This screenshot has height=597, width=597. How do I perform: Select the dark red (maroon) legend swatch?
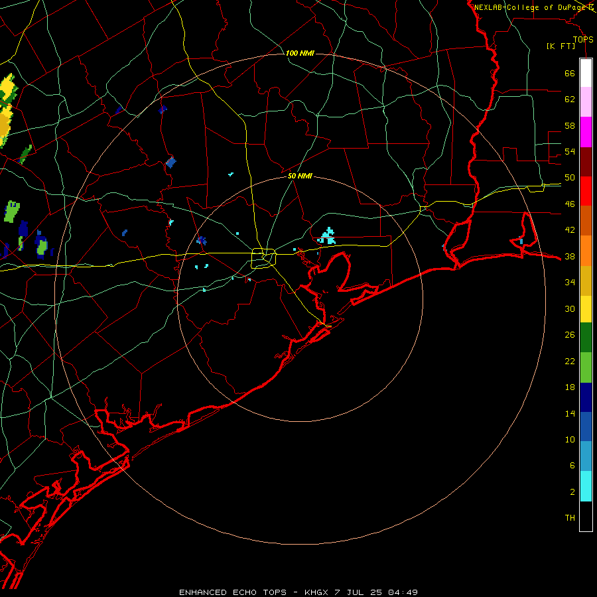586,162
